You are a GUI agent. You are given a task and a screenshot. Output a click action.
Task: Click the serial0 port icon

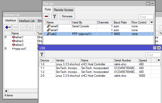(x=48, y=26)
